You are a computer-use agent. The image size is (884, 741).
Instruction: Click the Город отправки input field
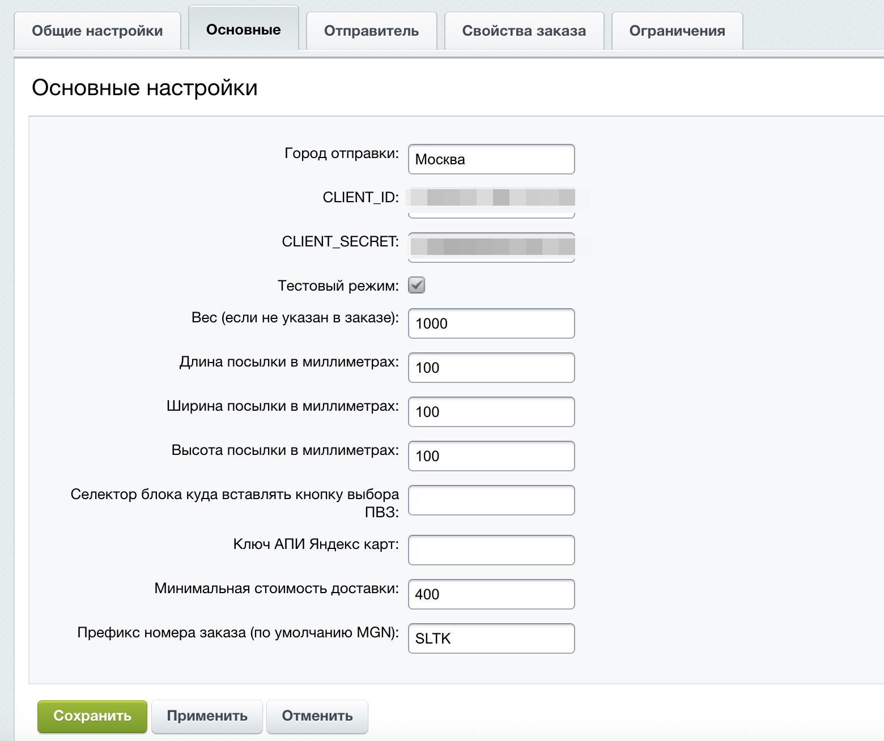point(491,159)
